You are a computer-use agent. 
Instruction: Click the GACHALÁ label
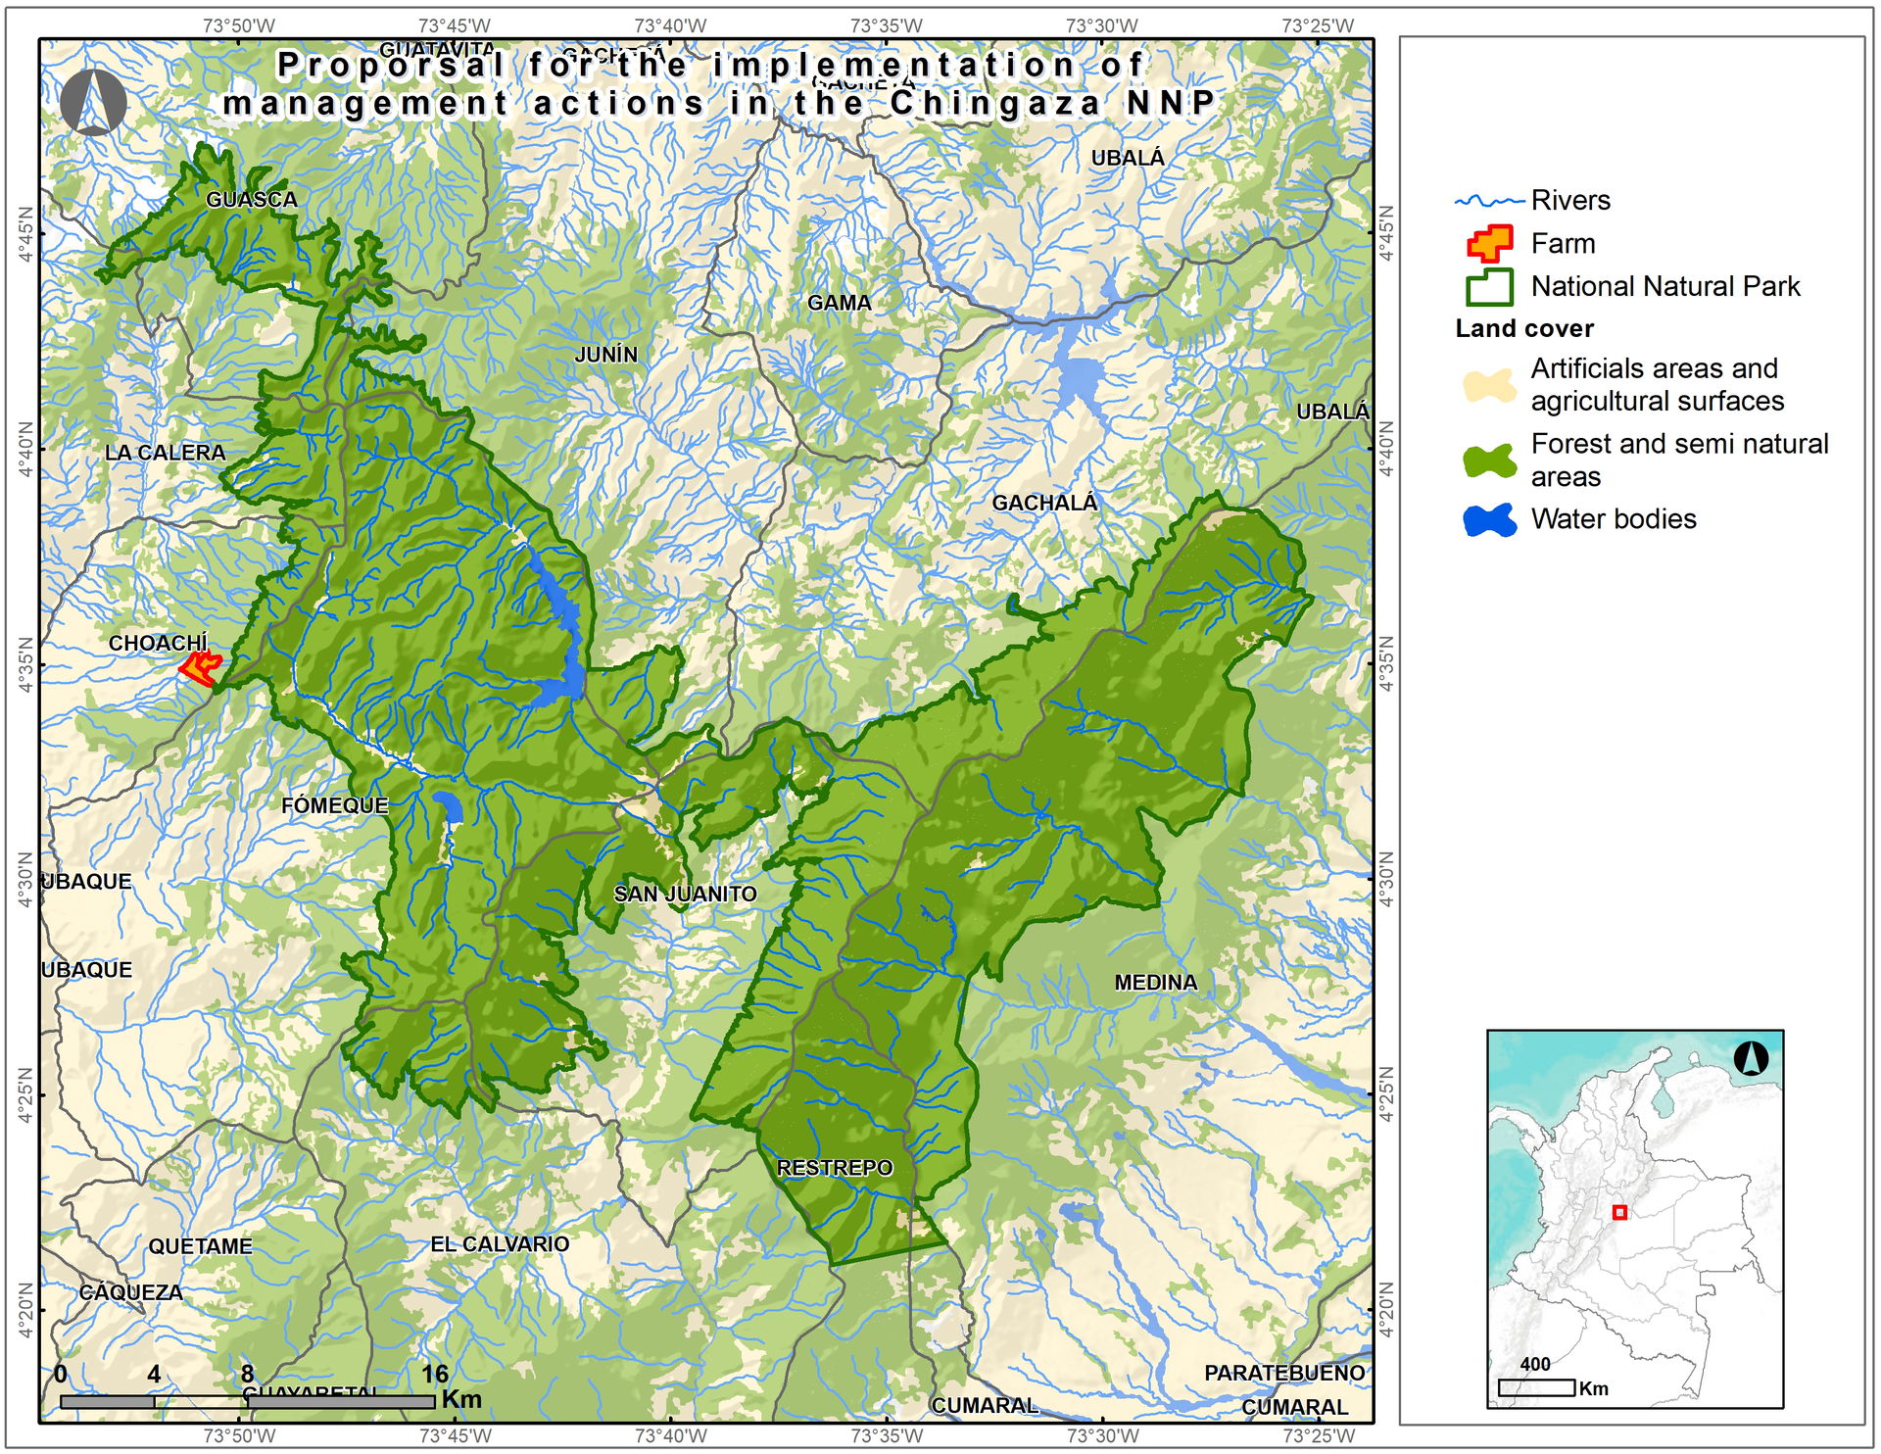(1045, 503)
